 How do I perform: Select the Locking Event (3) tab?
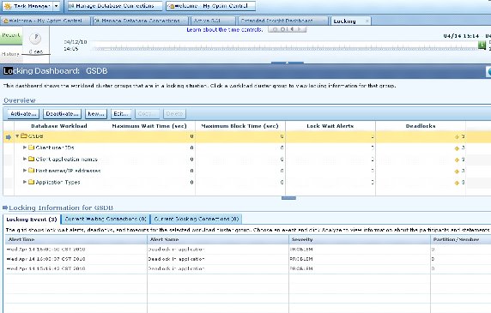(x=32, y=220)
